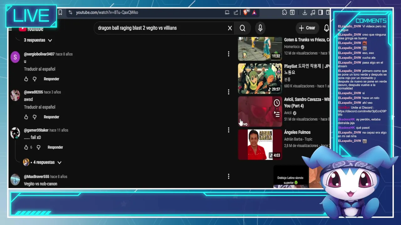This screenshot has width=401, height=225.
Task: Dislike the comment by sergiobolivar3407
Action: (35, 79)
